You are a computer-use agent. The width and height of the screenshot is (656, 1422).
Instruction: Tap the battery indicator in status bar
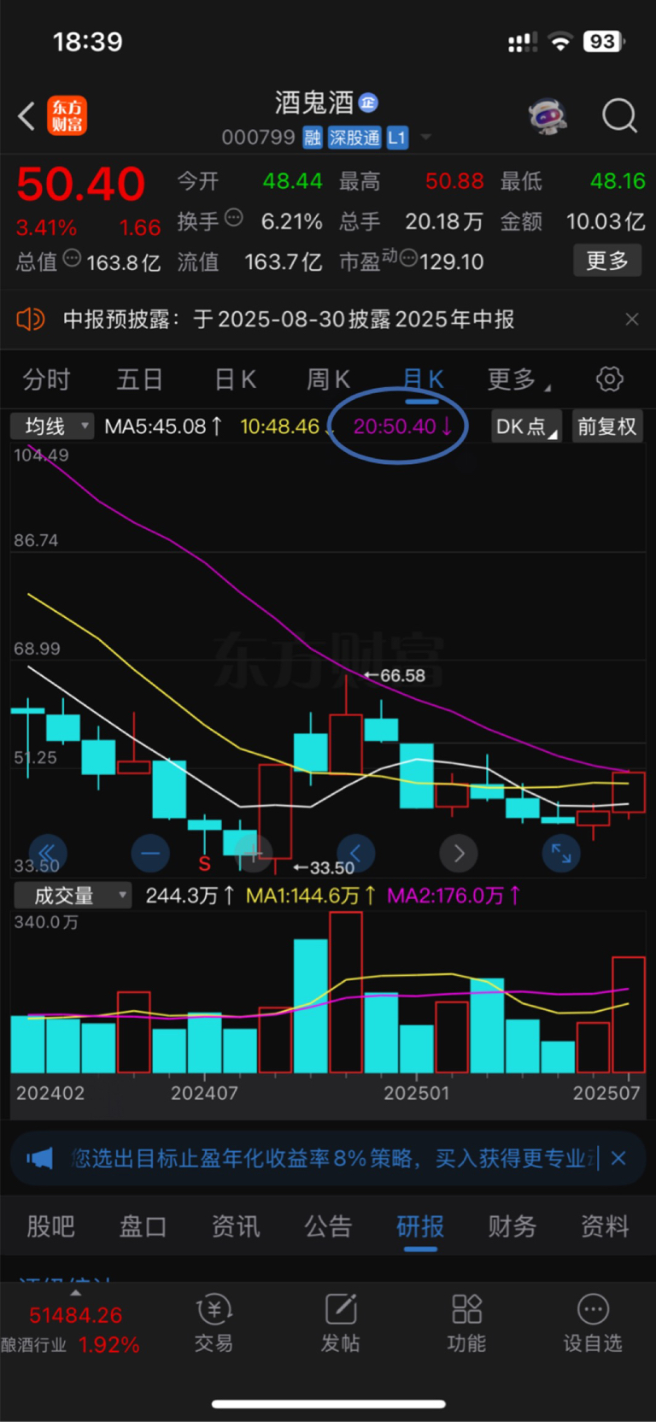tap(604, 41)
